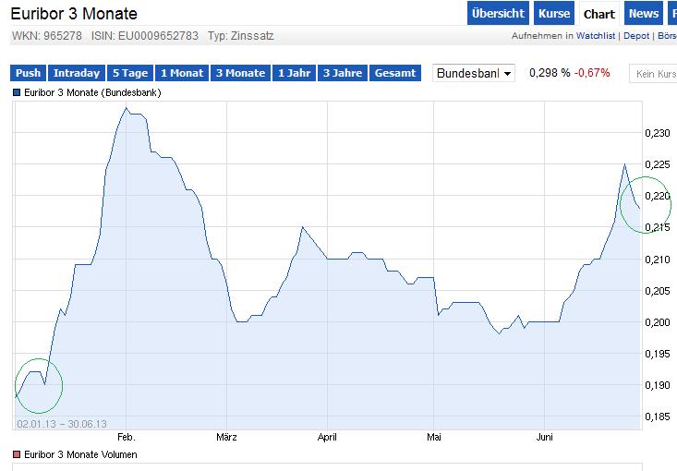
Task: Select the Chart tab
Action: (x=599, y=14)
